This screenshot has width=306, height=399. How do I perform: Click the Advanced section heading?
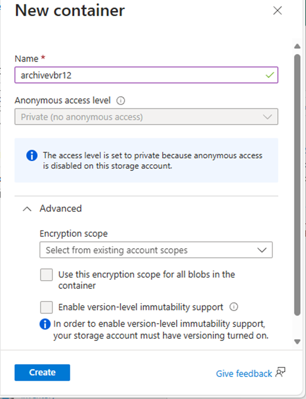(x=60, y=208)
